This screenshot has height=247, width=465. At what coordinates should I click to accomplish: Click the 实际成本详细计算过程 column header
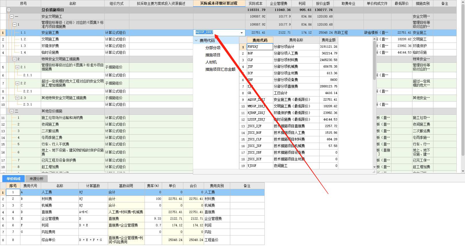[x=219, y=3]
